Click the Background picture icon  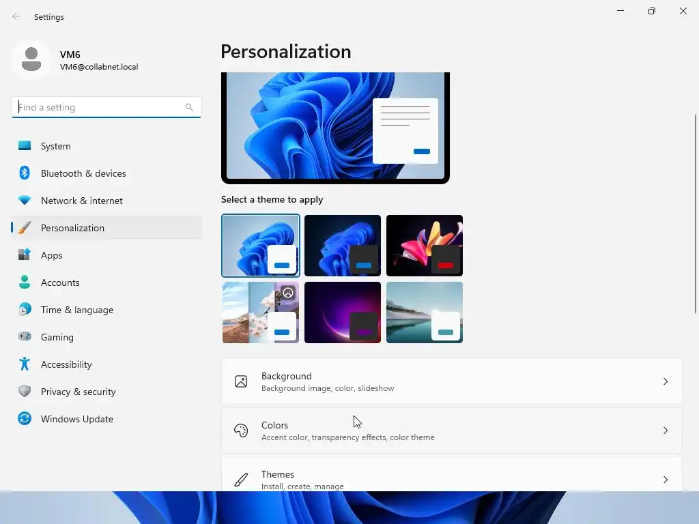(241, 381)
